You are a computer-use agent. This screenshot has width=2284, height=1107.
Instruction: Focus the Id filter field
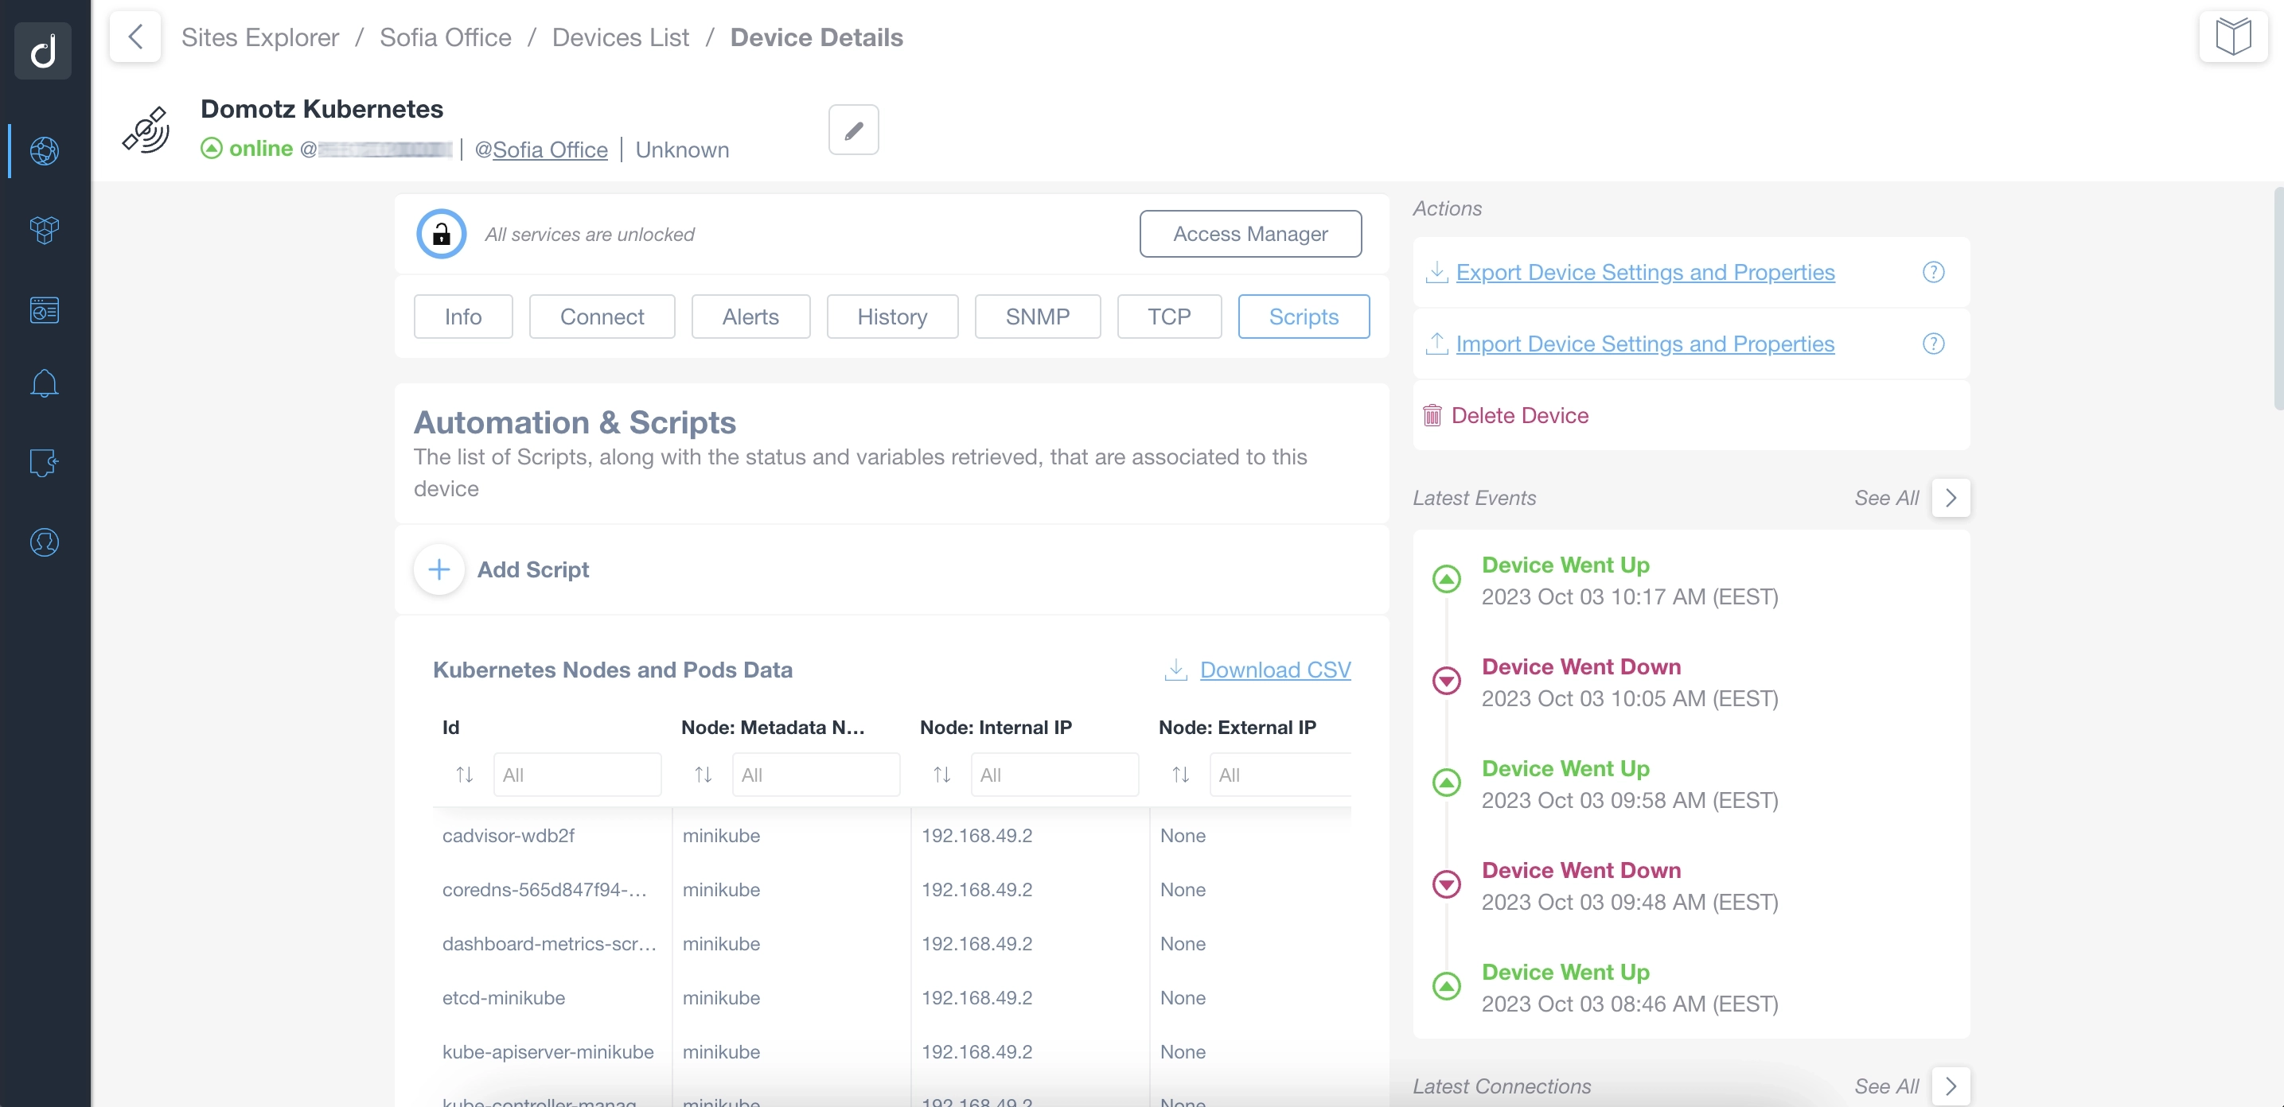(x=577, y=775)
